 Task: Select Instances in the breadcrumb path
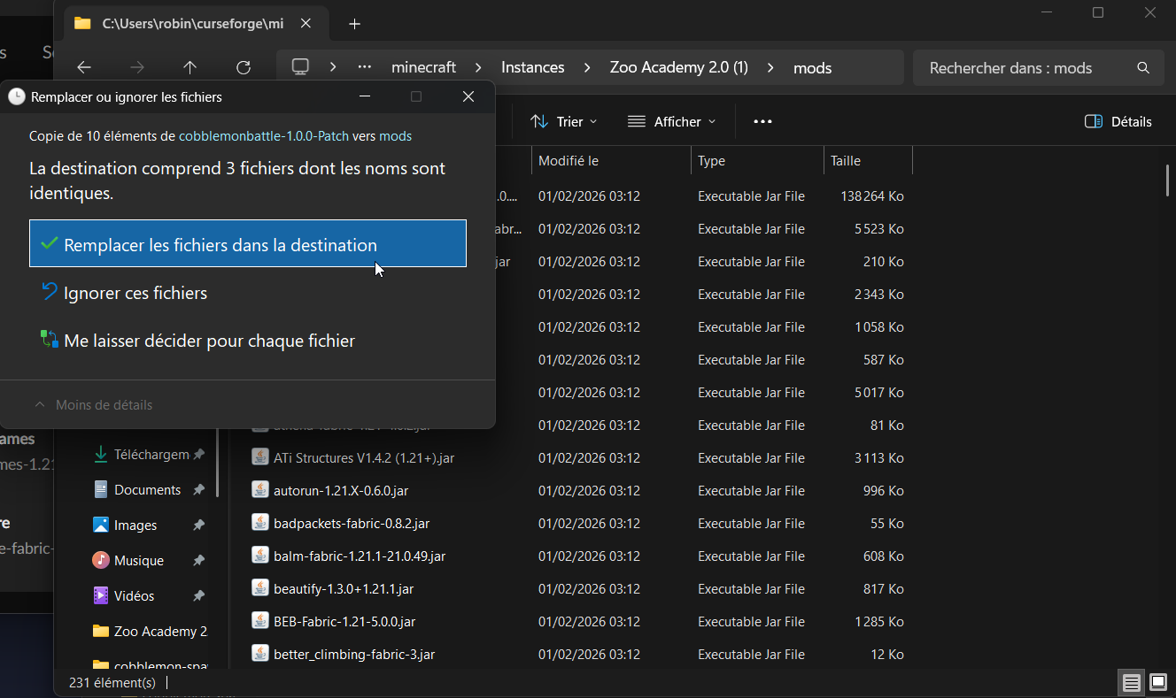click(532, 67)
